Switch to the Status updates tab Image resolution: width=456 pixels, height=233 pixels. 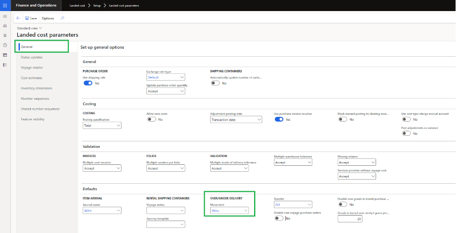(32, 57)
